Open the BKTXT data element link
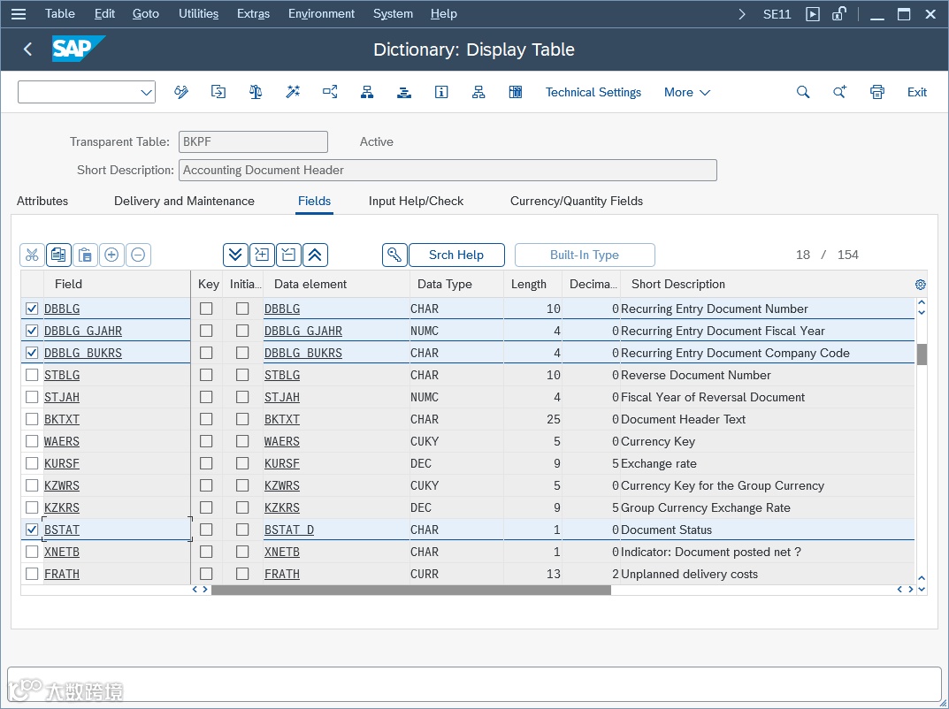This screenshot has width=949, height=709. (x=282, y=419)
